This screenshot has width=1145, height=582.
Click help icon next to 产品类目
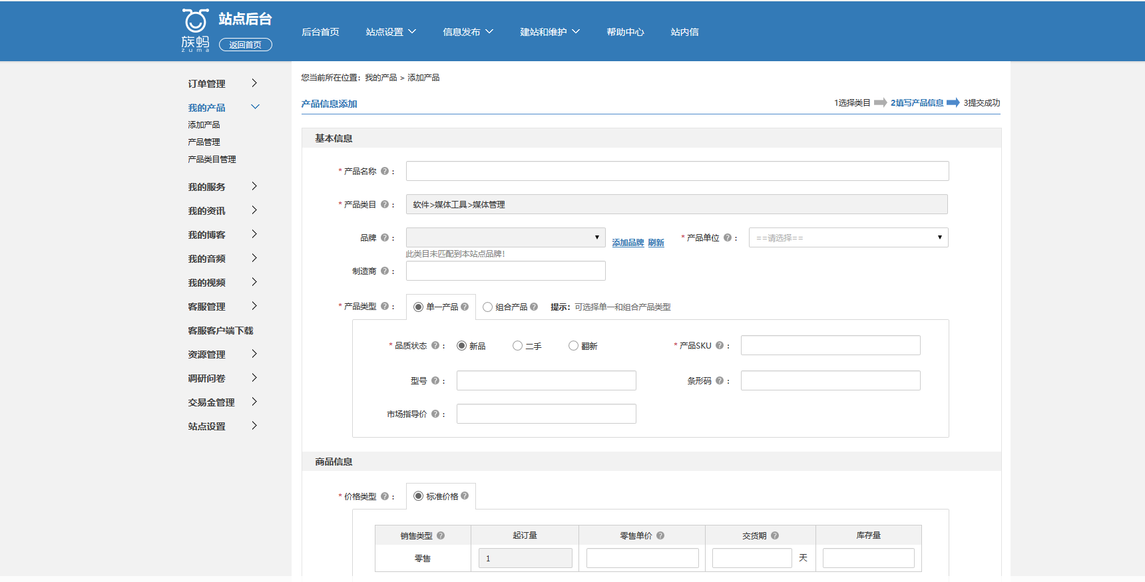point(385,204)
